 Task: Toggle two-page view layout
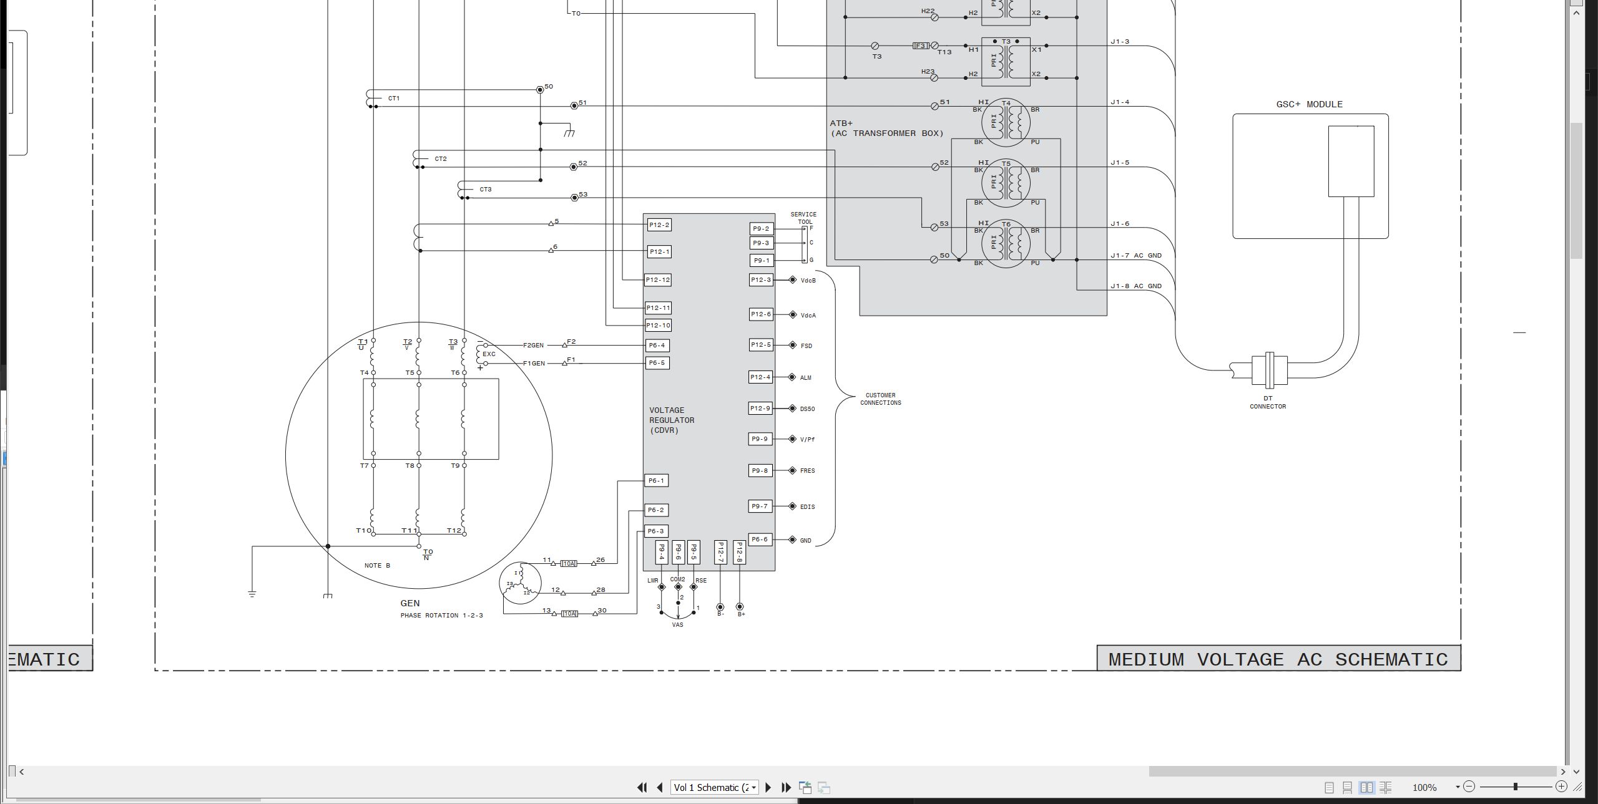(x=1366, y=788)
